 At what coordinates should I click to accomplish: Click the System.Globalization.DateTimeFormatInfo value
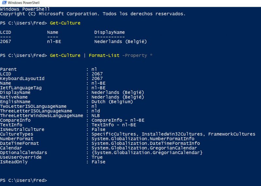pyautogui.click(x=146, y=143)
